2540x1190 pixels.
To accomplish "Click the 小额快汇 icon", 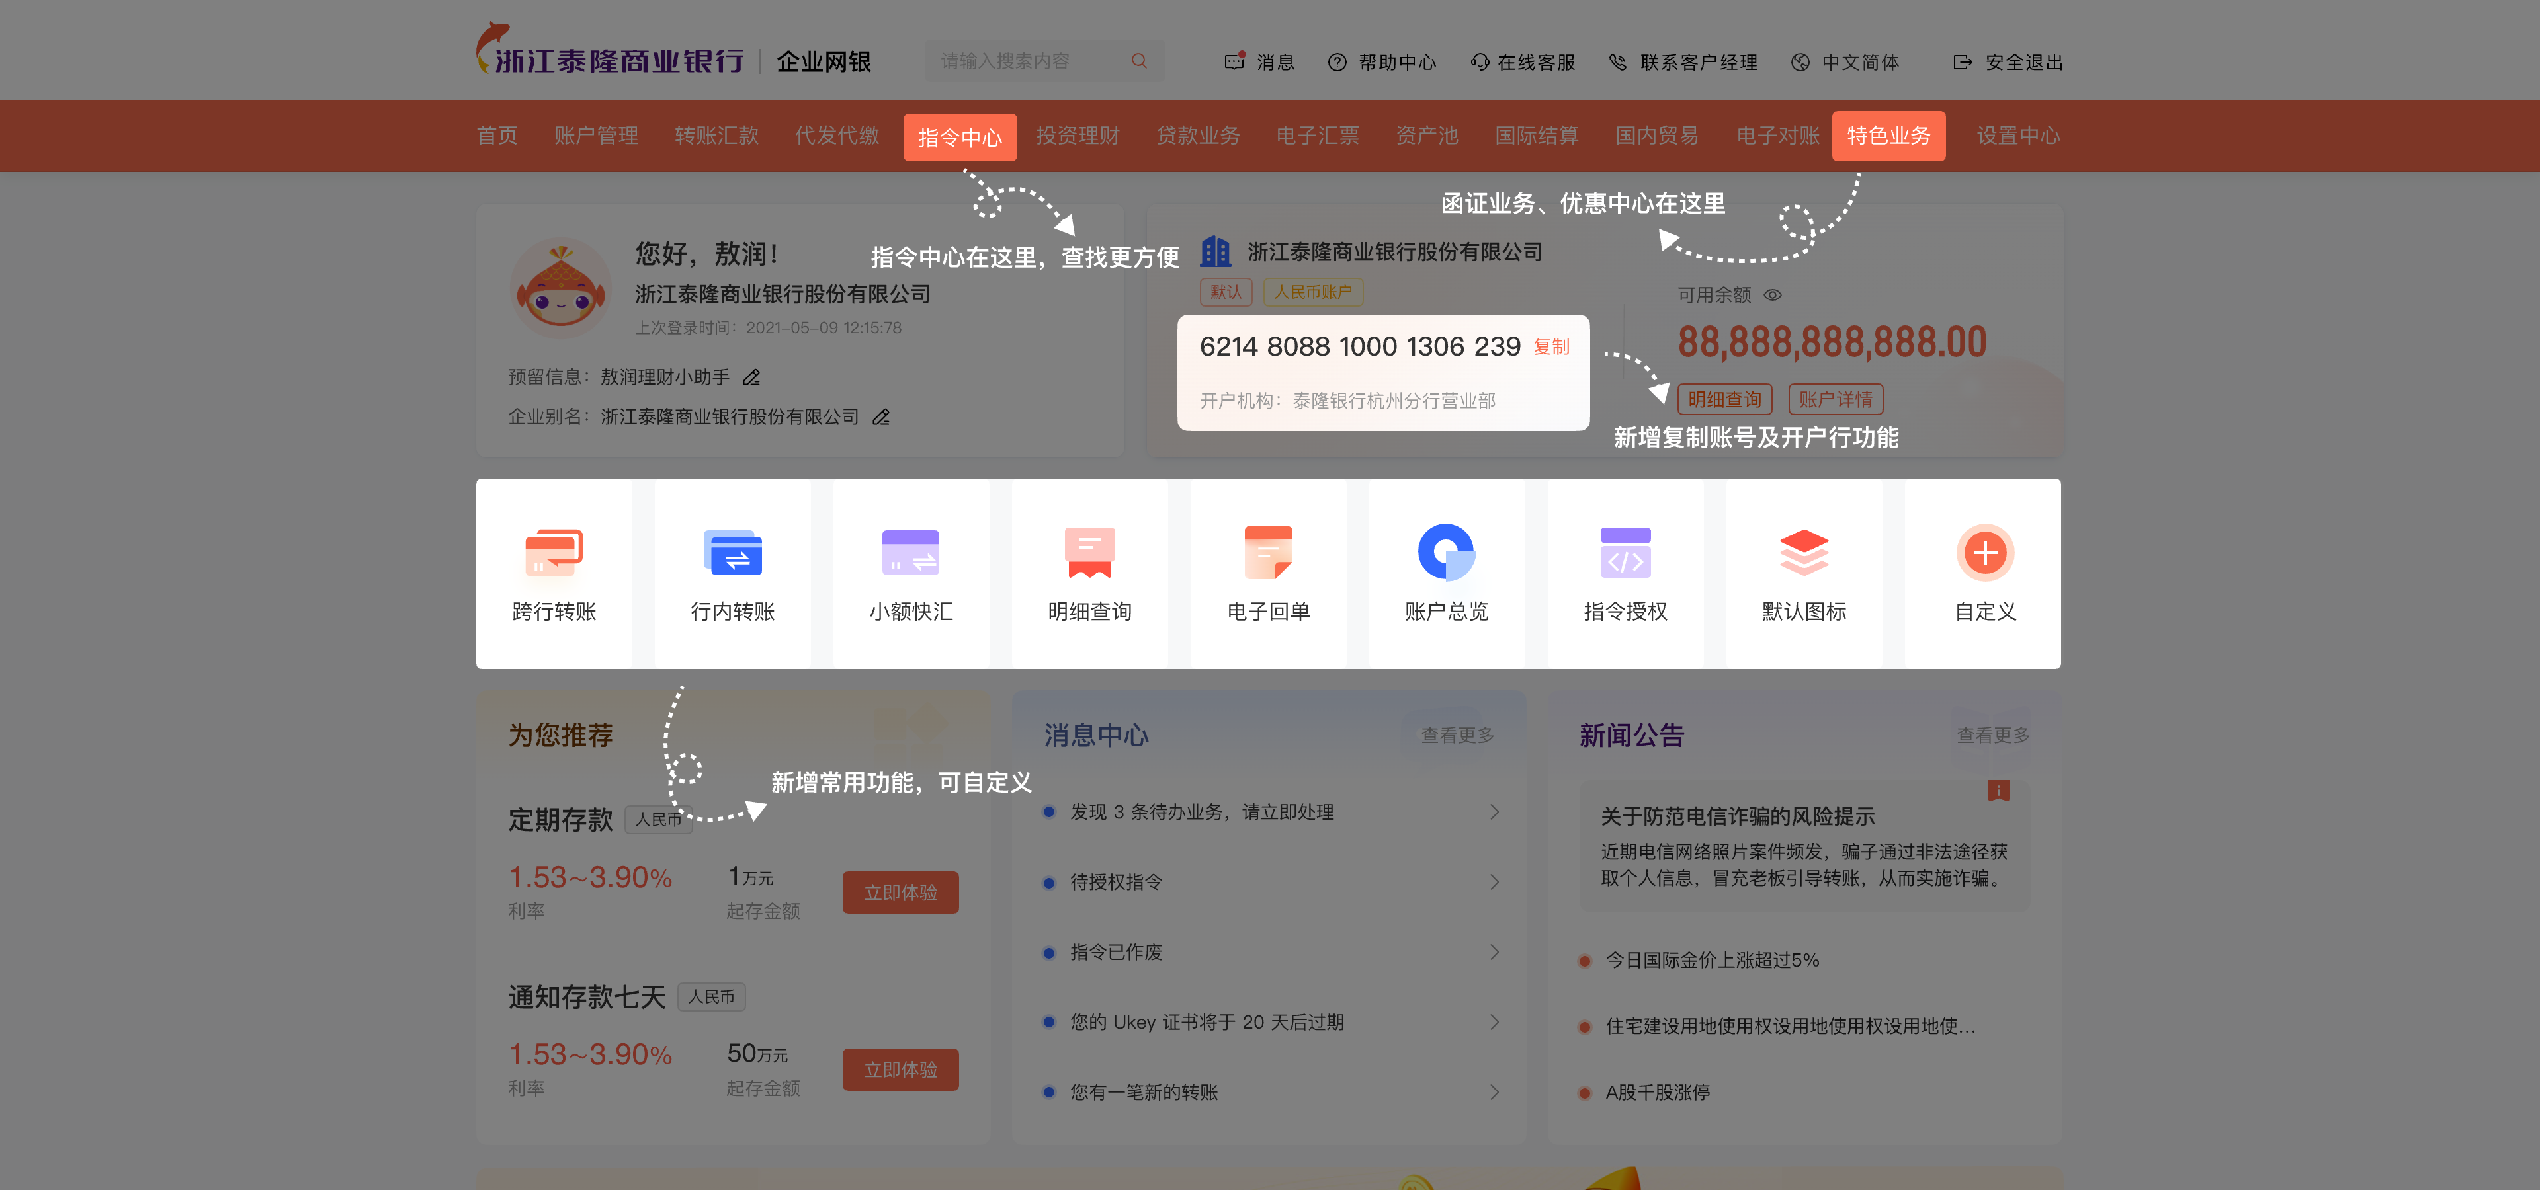I will 910,553.
